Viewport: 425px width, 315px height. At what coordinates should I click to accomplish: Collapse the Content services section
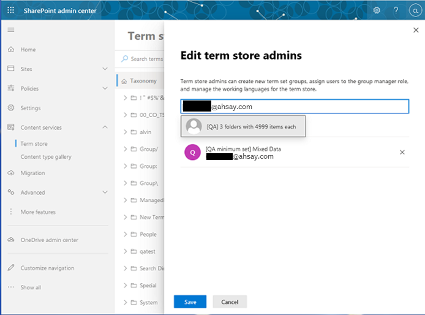tap(105, 127)
